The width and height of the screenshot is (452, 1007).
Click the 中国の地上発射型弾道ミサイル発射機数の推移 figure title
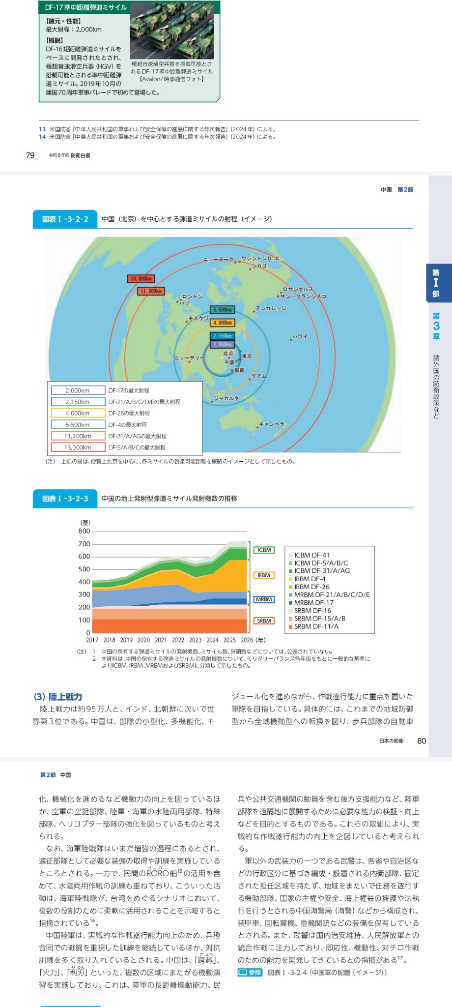click(169, 499)
